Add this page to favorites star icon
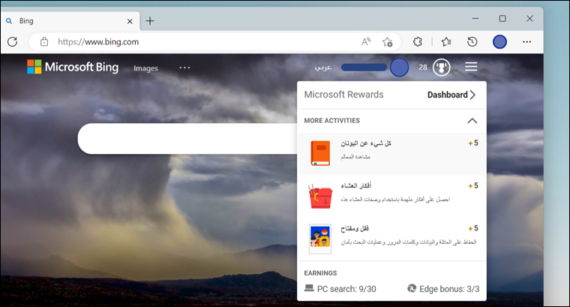The width and height of the screenshot is (570, 307). point(387,42)
